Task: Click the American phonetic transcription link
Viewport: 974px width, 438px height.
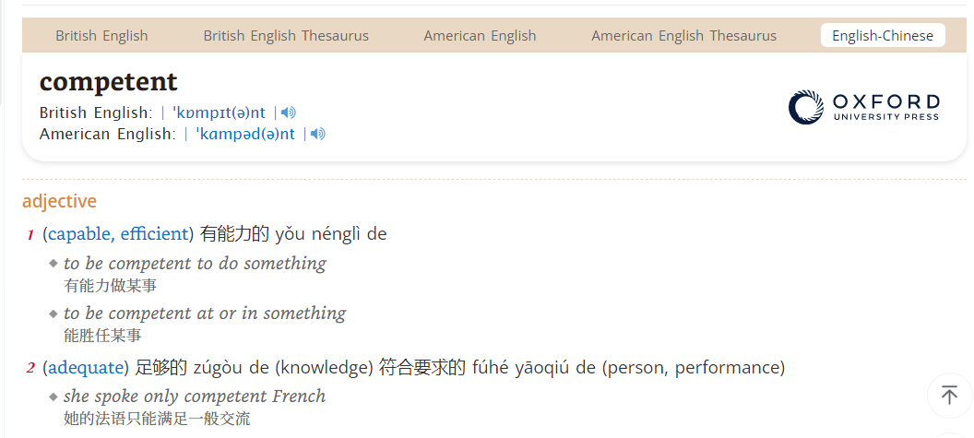Action: tap(245, 134)
